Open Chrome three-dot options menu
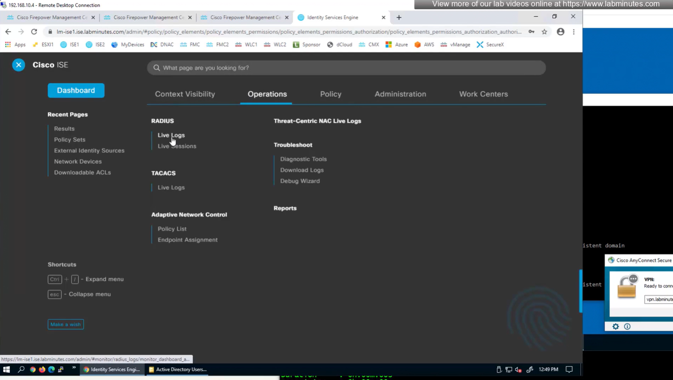 click(573, 32)
